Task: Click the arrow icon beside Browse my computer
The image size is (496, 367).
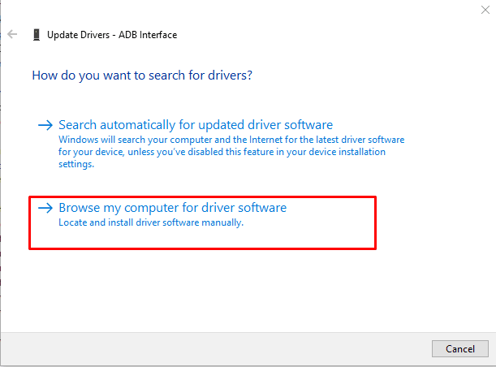Action: (x=45, y=209)
